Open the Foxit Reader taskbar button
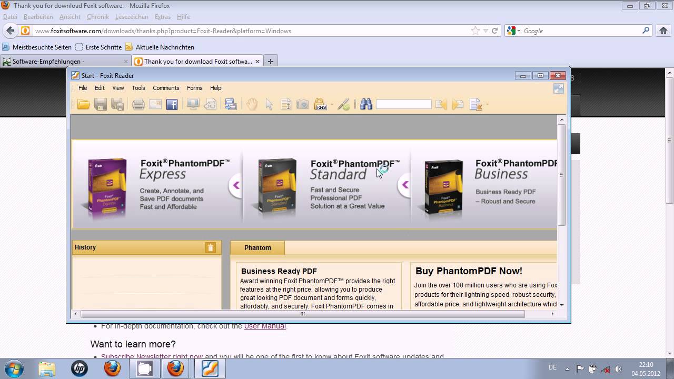674x379 pixels. pyautogui.click(x=210, y=368)
